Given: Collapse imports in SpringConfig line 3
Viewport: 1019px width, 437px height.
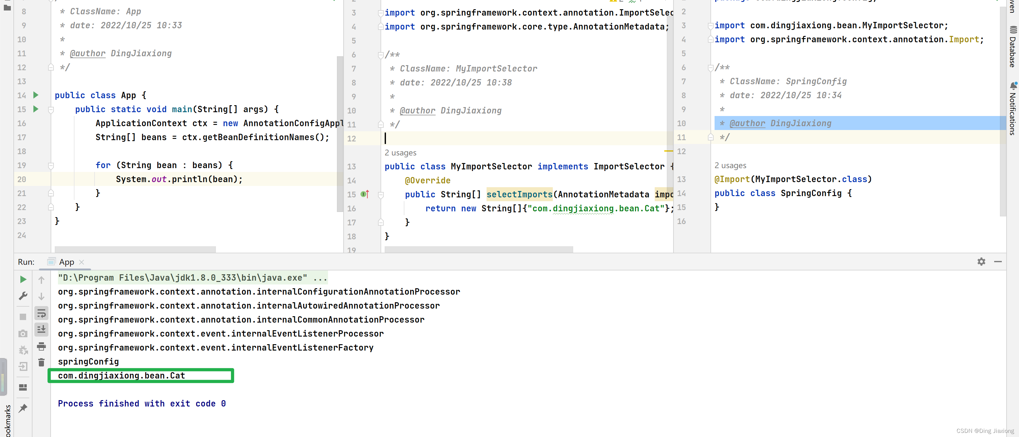Looking at the screenshot, I should [x=710, y=26].
